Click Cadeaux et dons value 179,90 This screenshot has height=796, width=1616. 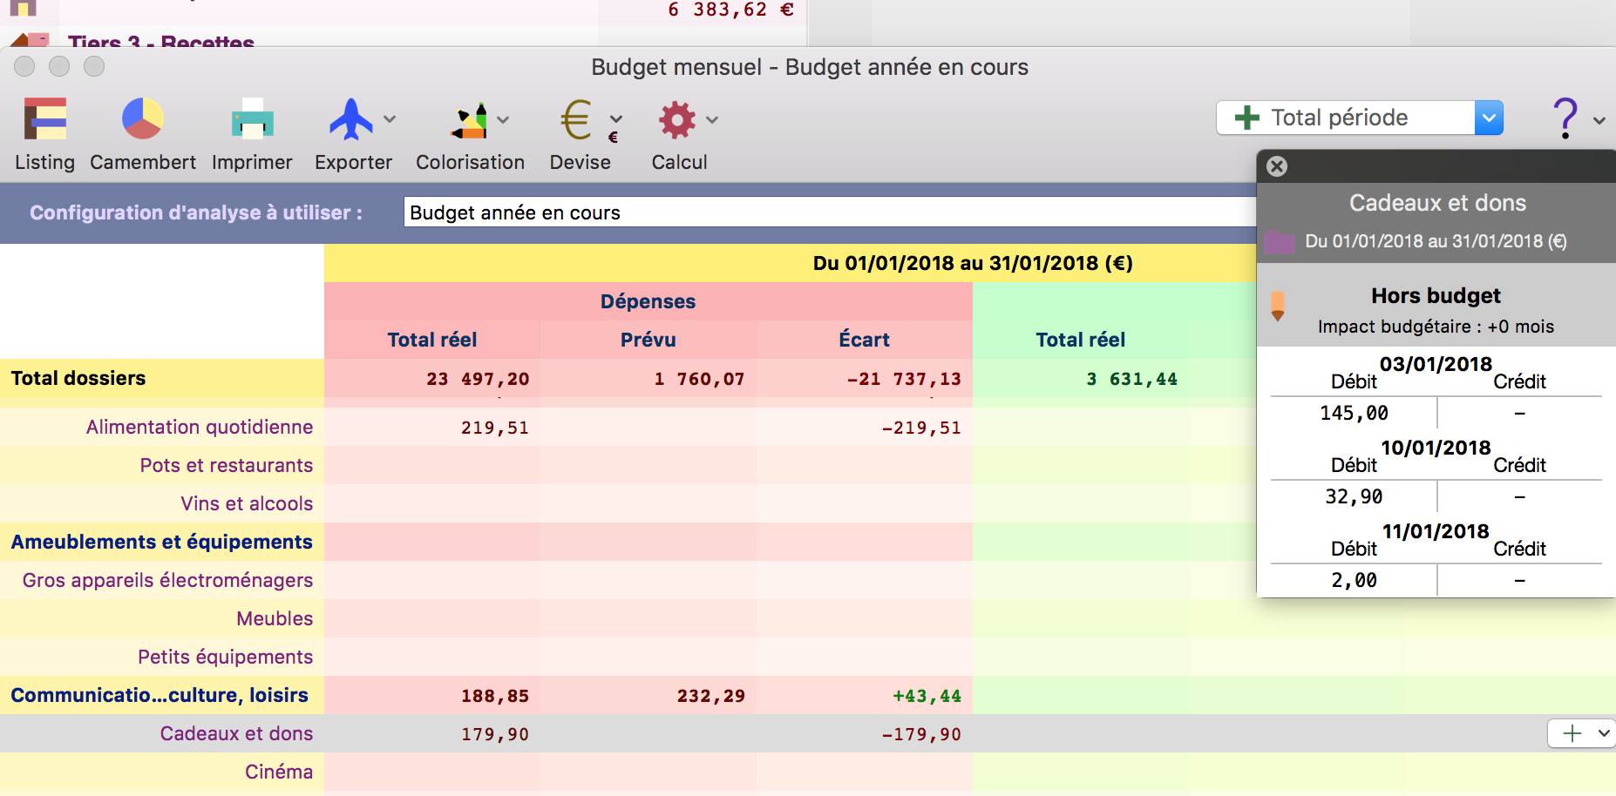click(495, 734)
